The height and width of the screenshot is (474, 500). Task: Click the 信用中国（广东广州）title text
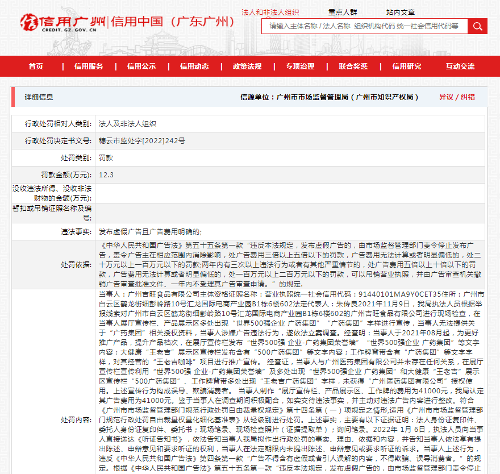pyautogui.click(x=173, y=22)
